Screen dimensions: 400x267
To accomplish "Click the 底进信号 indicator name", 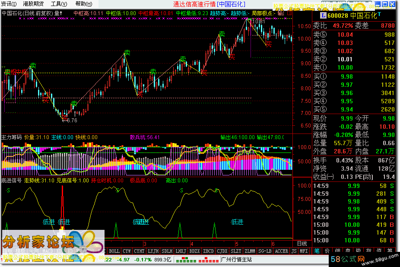I will (12, 181).
